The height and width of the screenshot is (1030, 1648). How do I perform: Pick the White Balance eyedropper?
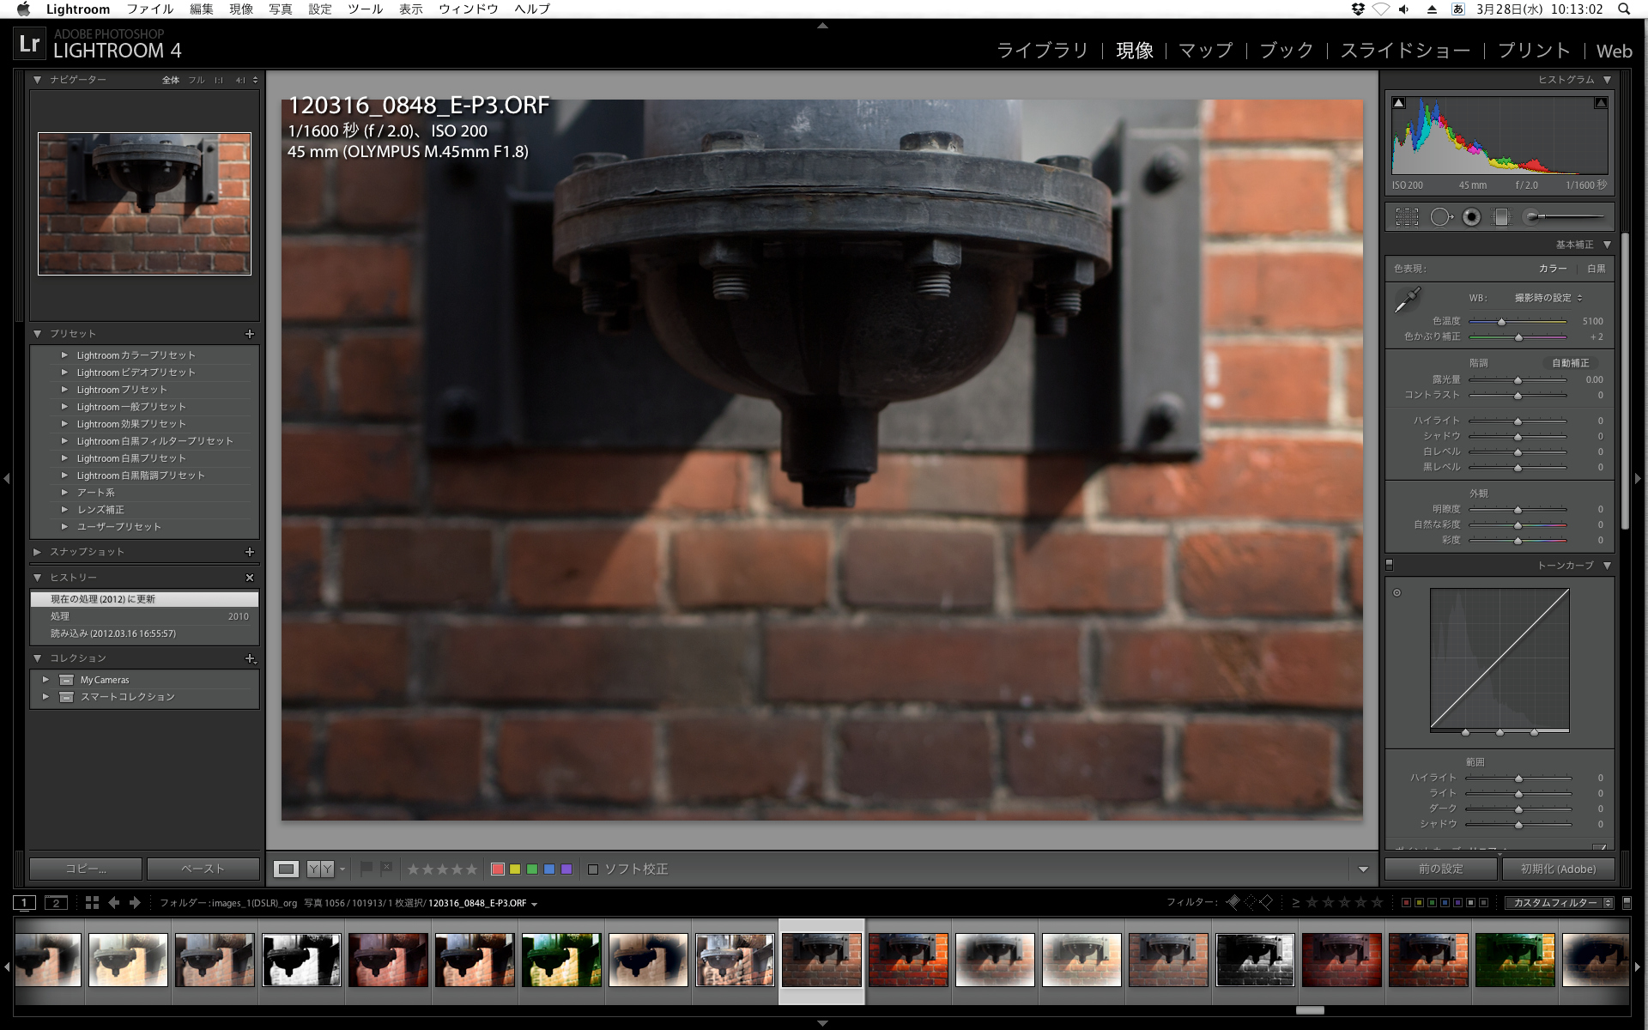pos(1408,300)
